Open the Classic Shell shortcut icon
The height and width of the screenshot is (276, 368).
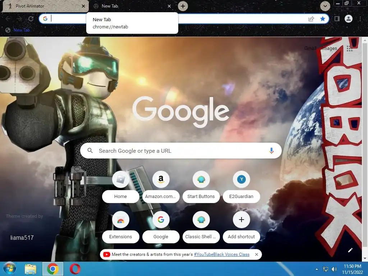201,220
